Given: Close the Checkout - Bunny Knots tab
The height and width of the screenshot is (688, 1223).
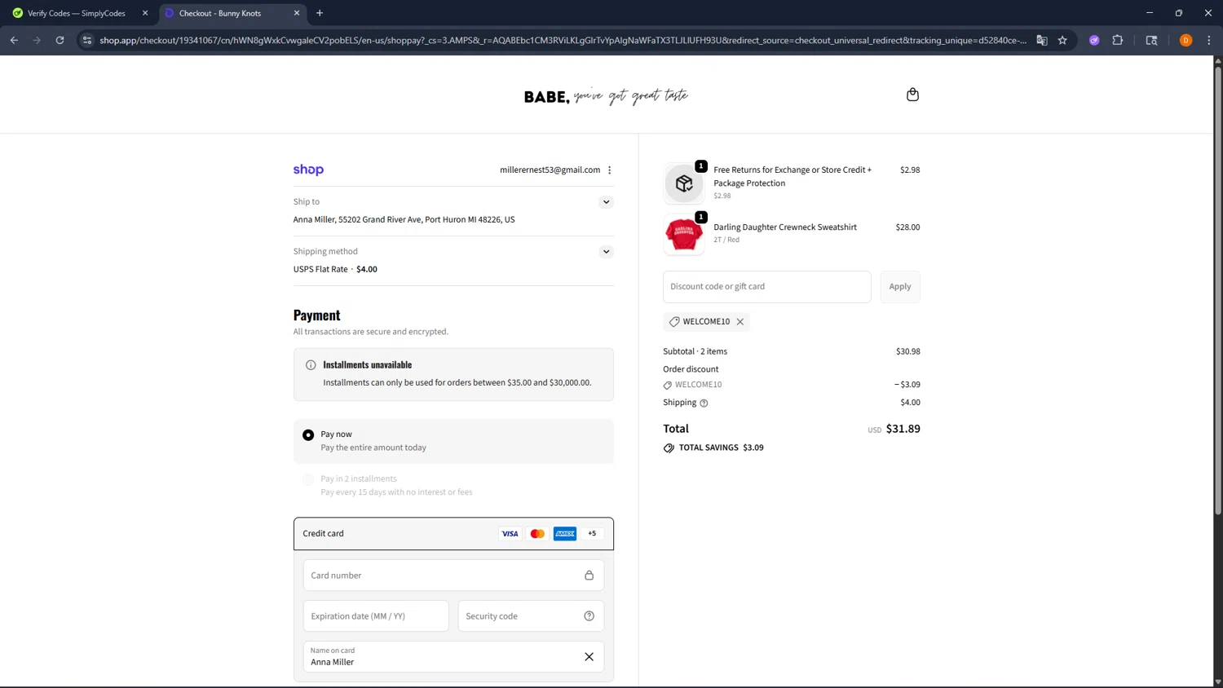Looking at the screenshot, I should 297,13.
